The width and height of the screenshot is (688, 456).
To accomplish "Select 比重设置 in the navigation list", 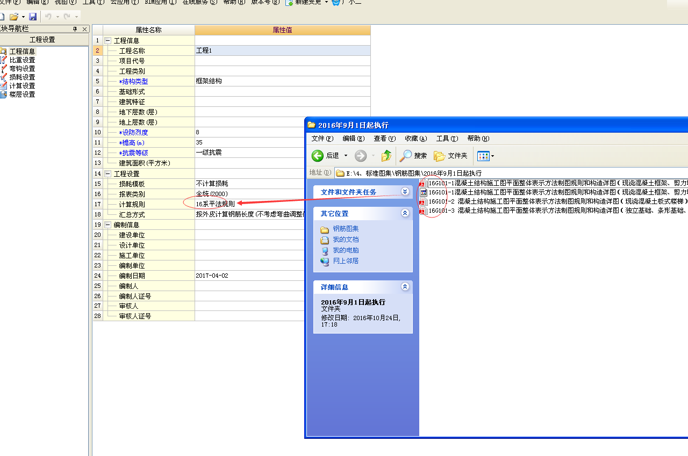I will pyautogui.click(x=22, y=60).
